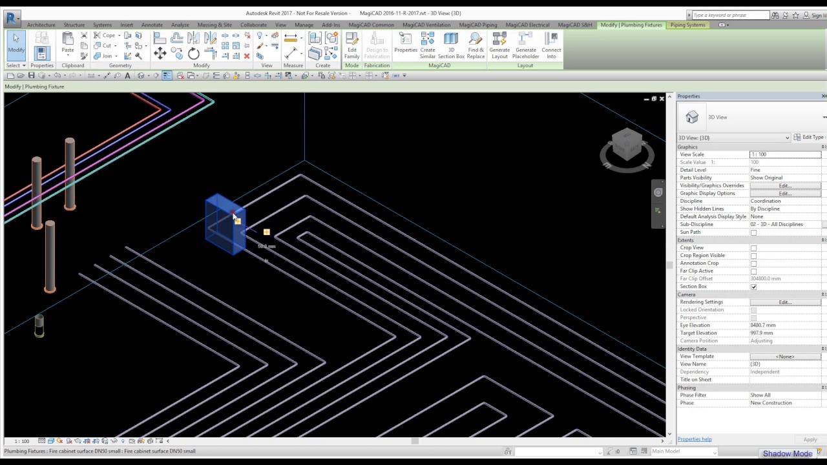827x465 pixels.
Task: Toggle the Sun Path checkbox
Action: tap(753, 232)
